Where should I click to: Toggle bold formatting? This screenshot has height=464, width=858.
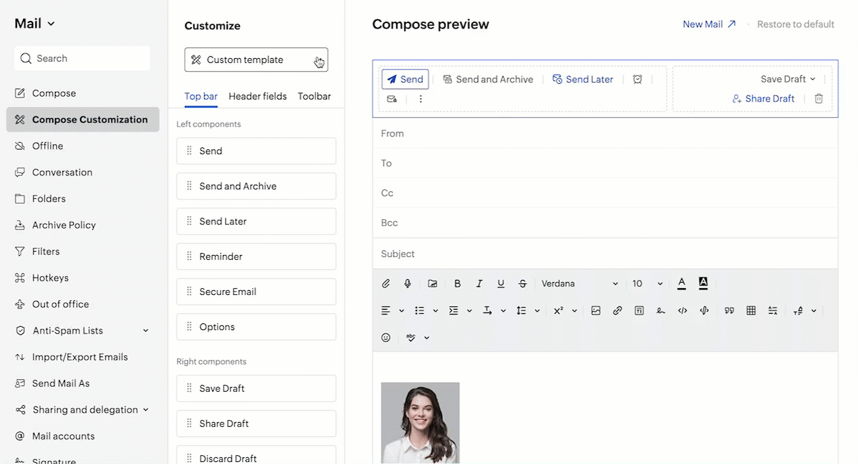coord(457,284)
